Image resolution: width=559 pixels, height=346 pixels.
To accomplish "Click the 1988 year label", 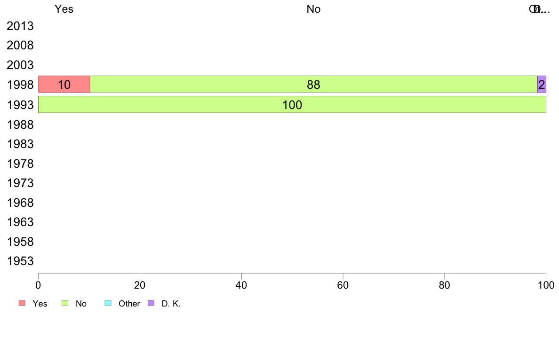I will [x=20, y=125].
